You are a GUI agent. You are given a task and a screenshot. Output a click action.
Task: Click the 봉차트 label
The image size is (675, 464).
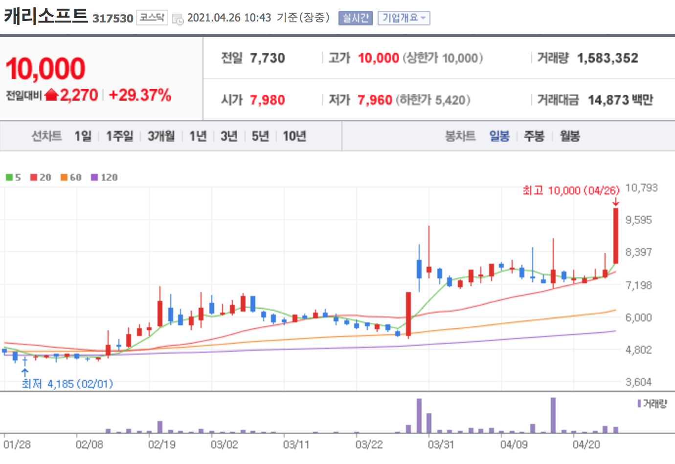[x=460, y=136]
